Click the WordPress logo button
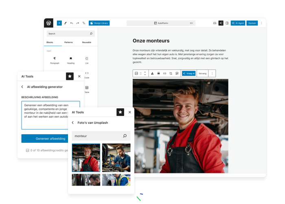This screenshot has width=285, height=204. pyautogui.click(x=48, y=23)
